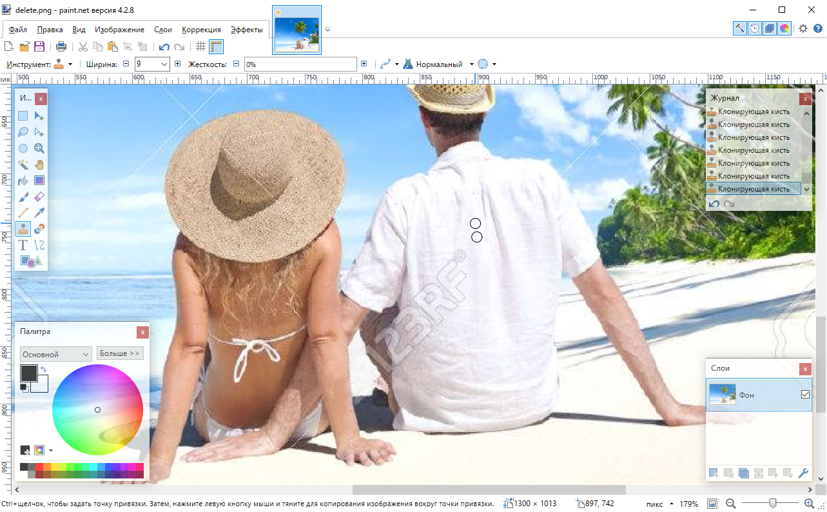This screenshot has width=827, height=512.
Task: Open the Основной color selector dropdown
Action: tap(56, 354)
